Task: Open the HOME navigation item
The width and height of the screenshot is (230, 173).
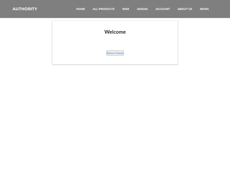Action: click(x=80, y=9)
